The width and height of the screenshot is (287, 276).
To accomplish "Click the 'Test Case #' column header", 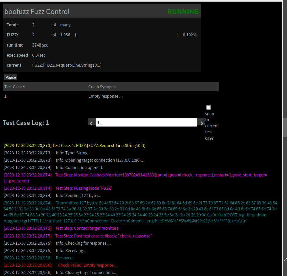I will [15, 87].
